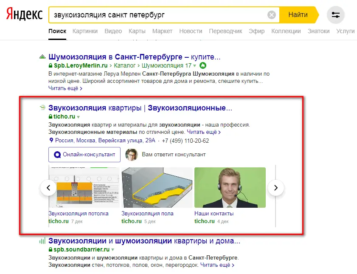
Task: Open the Переводчик tab
Action: (225, 31)
